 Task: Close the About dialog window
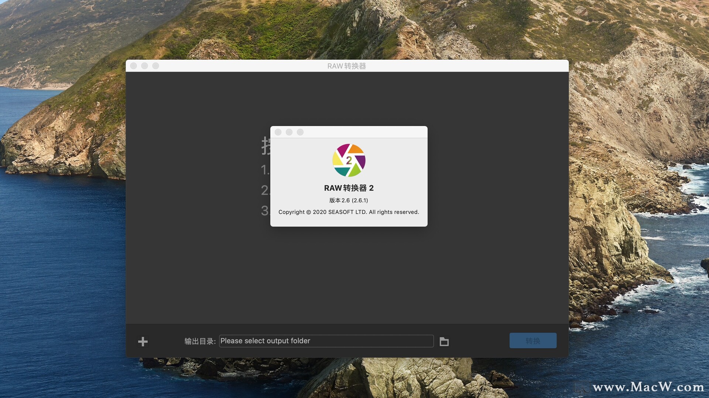click(278, 132)
